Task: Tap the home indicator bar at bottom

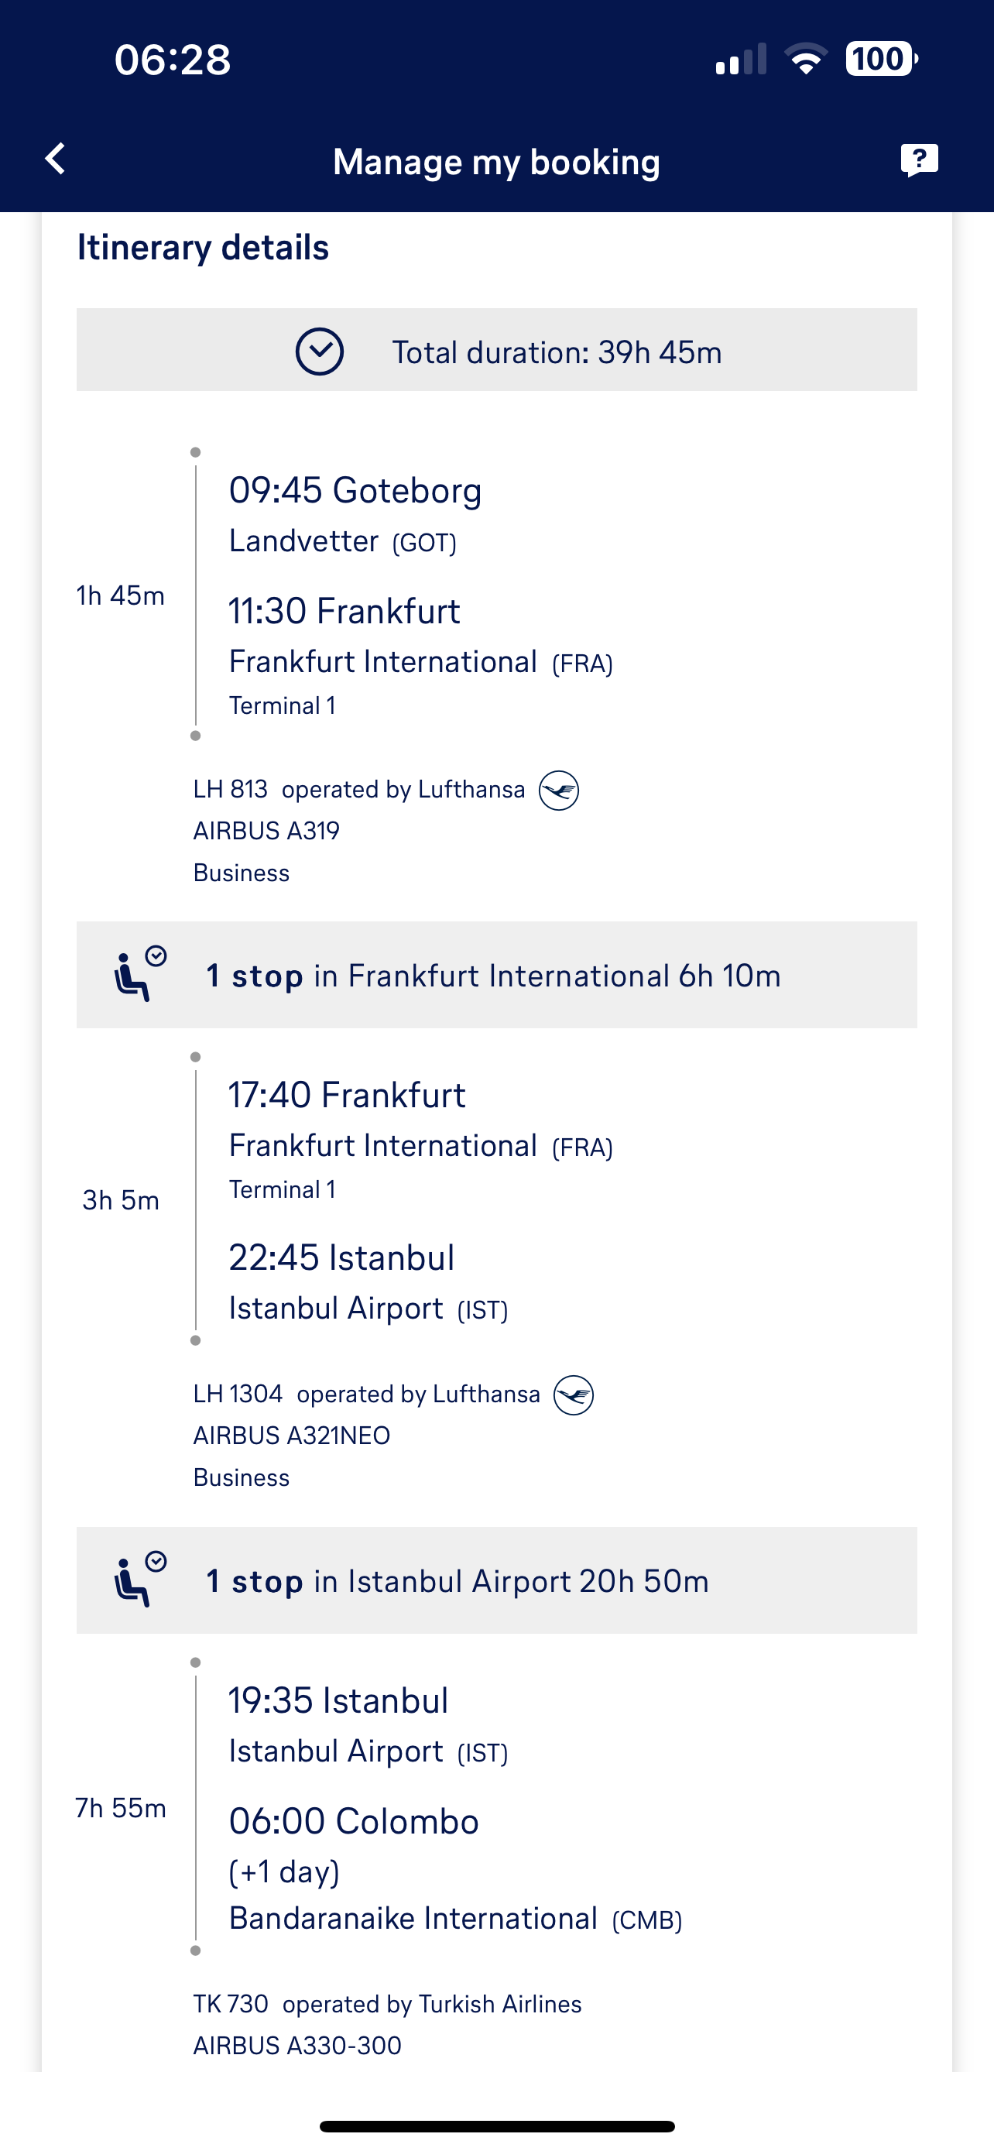Action: (496, 2126)
